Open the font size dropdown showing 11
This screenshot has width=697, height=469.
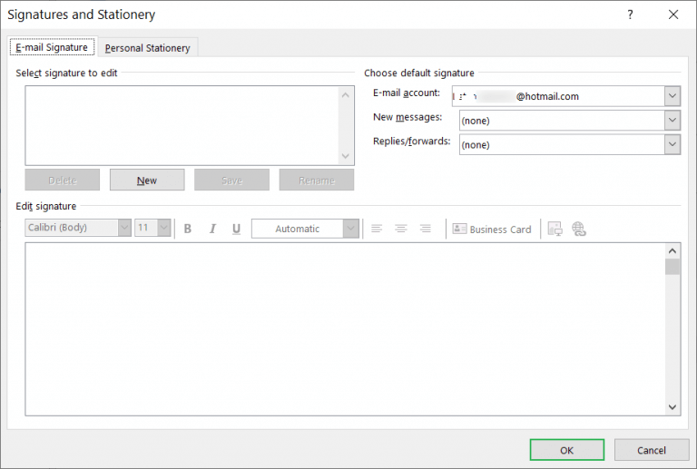[x=163, y=228]
